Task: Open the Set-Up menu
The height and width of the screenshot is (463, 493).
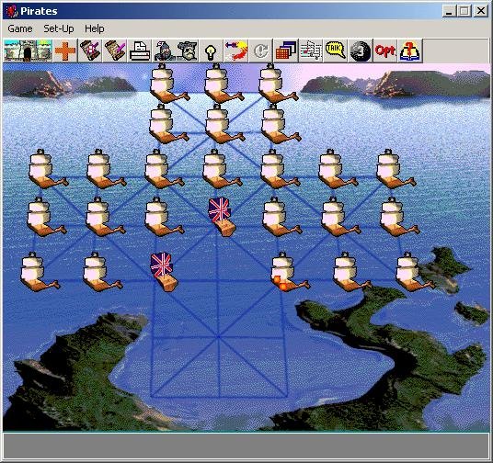Action: [x=59, y=28]
